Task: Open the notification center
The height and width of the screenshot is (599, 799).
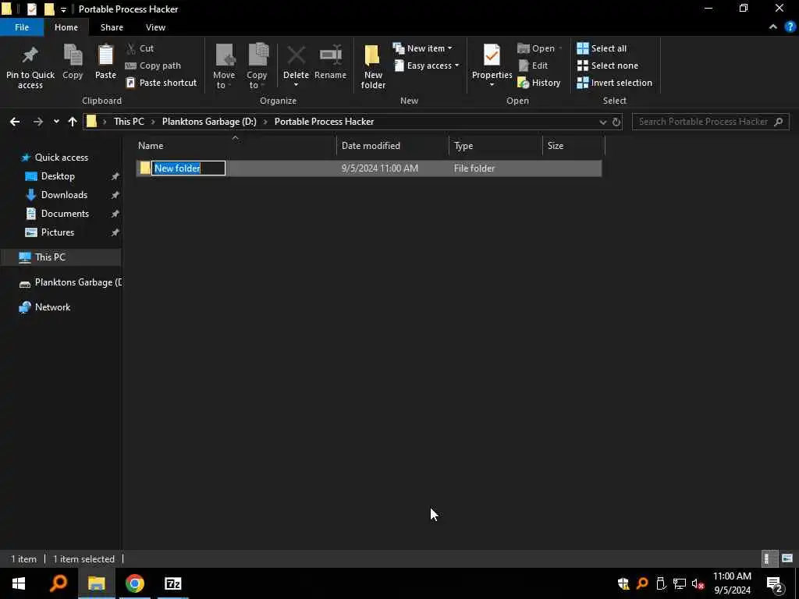Action: coord(774,583)
